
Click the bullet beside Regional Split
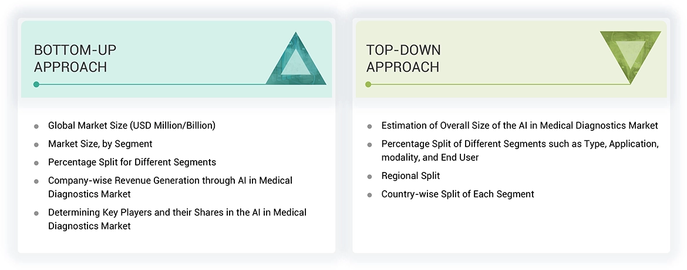point(369,176)
